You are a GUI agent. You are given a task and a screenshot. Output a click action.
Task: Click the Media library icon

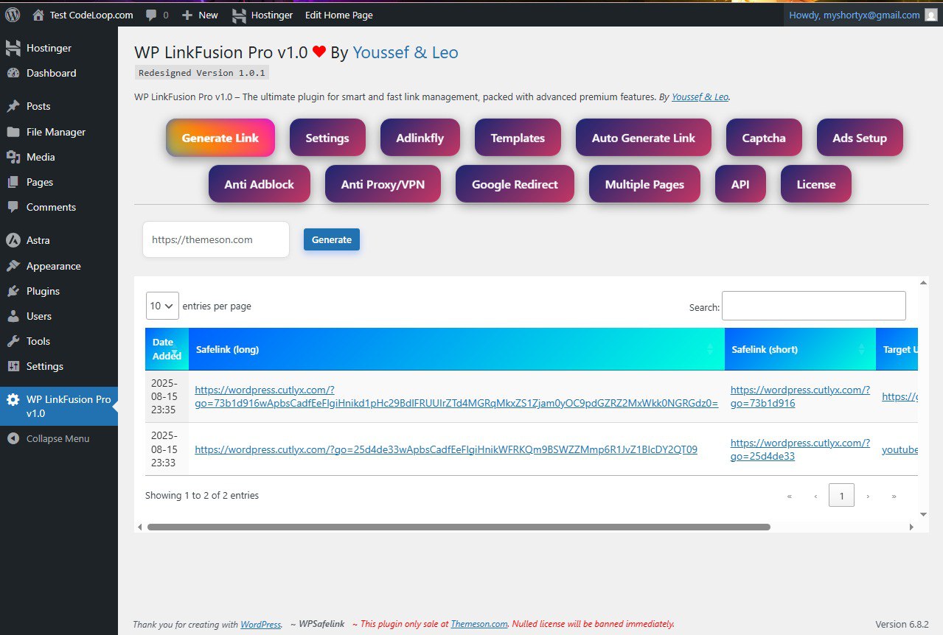coord(13,157)
